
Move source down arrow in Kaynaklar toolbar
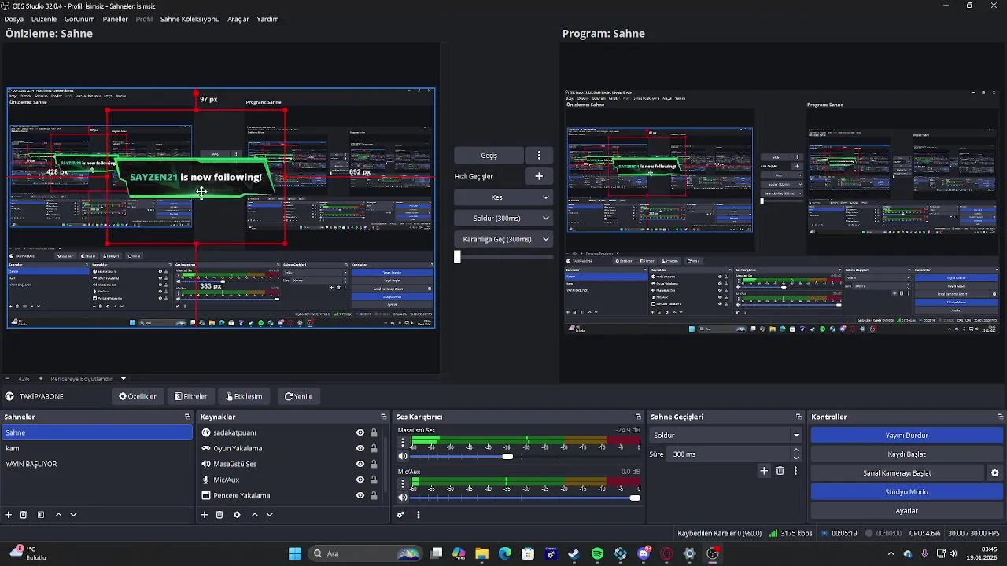click(269, 515)
